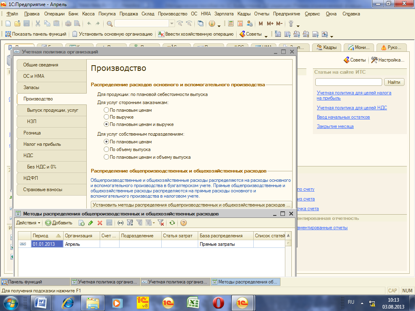Click the red delete cross in the methods toolbar
Viewport: 415px width, 311px height.
tap(100, 223)
